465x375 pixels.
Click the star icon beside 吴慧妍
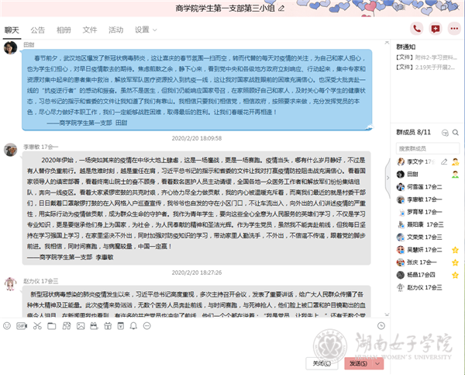455,250
